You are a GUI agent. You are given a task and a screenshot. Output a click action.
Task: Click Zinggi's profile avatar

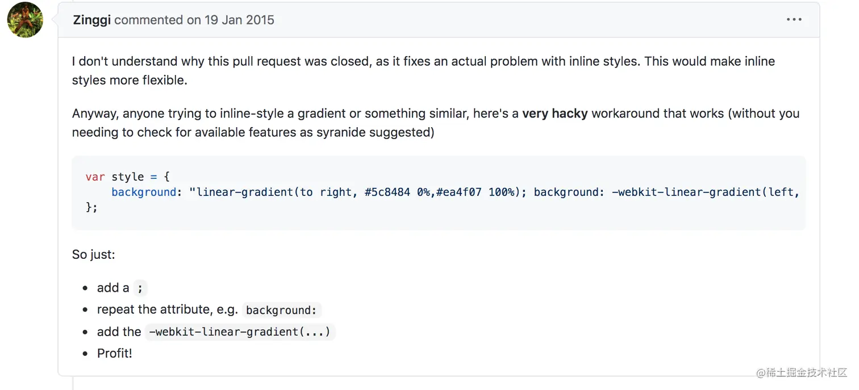[25, 20]
